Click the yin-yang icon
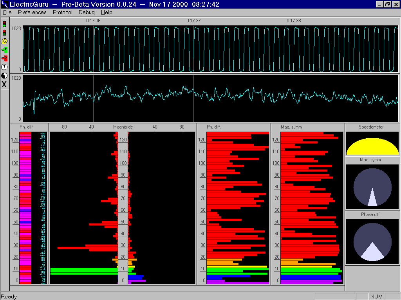401x300 pixels. [x=4, y=75]
